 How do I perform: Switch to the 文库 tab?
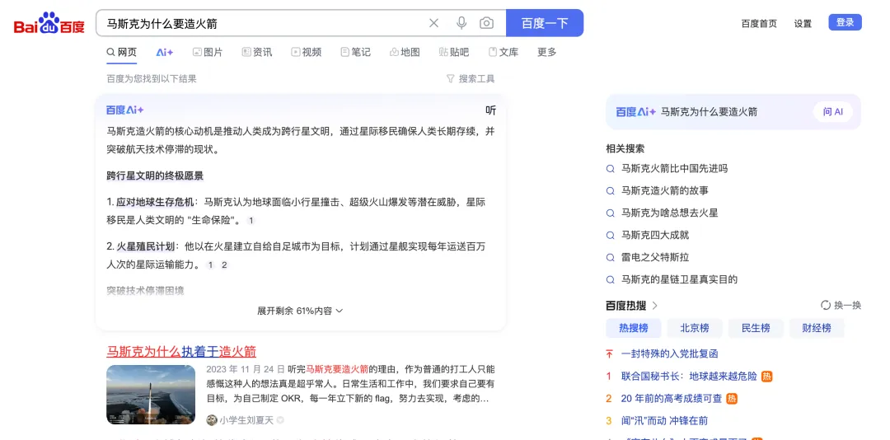(x=504, y=52)
